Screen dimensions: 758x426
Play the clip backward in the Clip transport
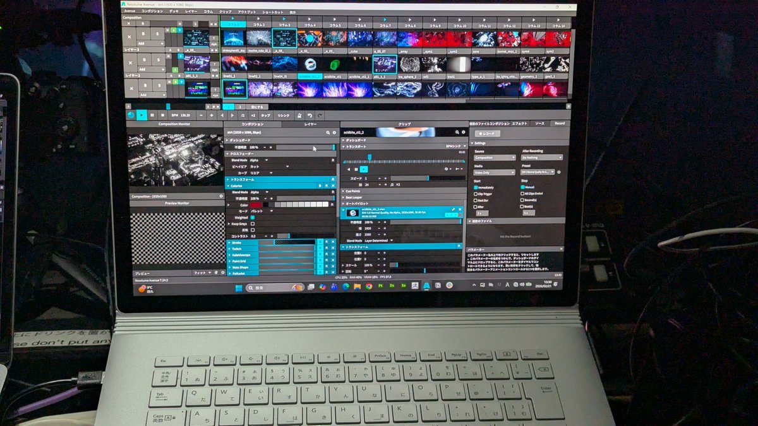(x=349, y=169)
